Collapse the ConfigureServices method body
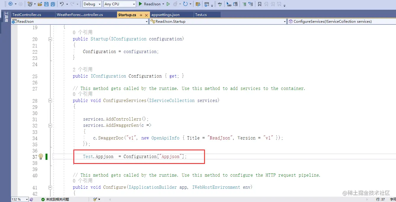396x202 pixels. point(50,100)
